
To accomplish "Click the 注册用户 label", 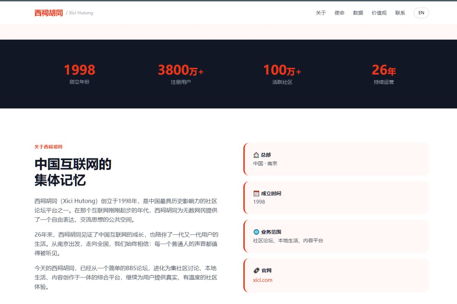I will point(181,82).
